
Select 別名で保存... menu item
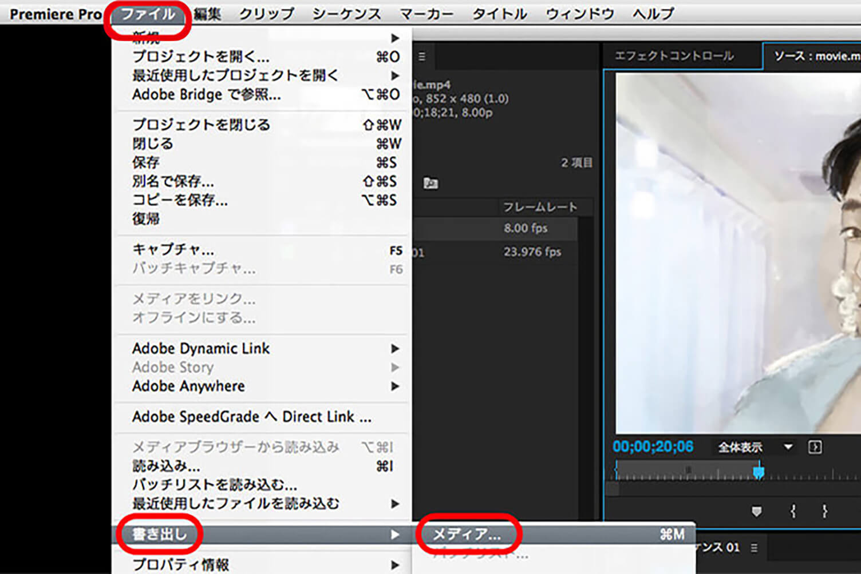(262, 181)
